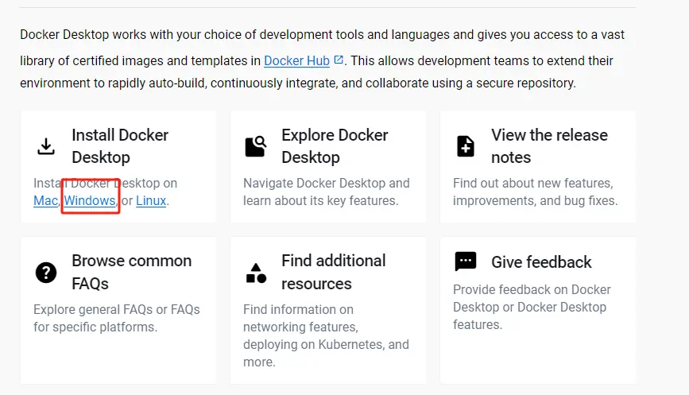Viewport: 689px width, 395px height.
Task: Click the chat bubble feedback icon
Action: click(466, 261)
